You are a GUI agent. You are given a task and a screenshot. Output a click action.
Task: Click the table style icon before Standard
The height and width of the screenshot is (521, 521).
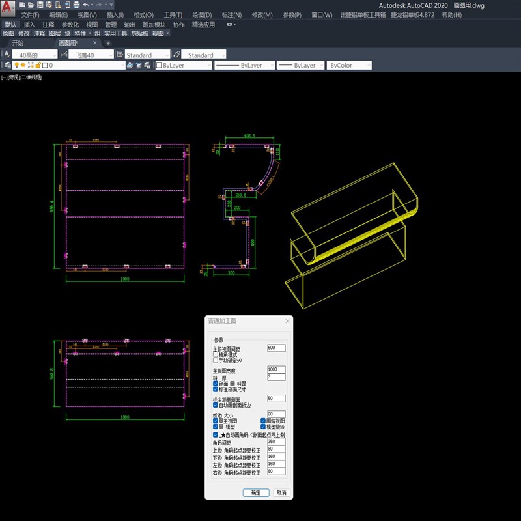pos(120,54)
